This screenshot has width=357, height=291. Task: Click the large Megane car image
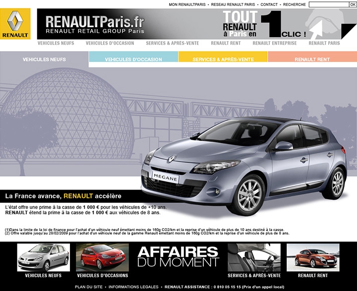click(x=244, y=166)
